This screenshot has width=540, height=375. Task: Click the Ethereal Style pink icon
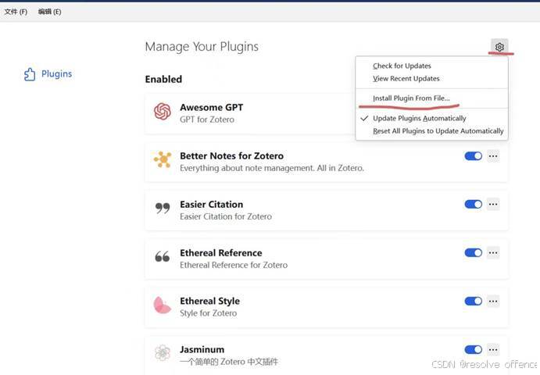[163, 305]
